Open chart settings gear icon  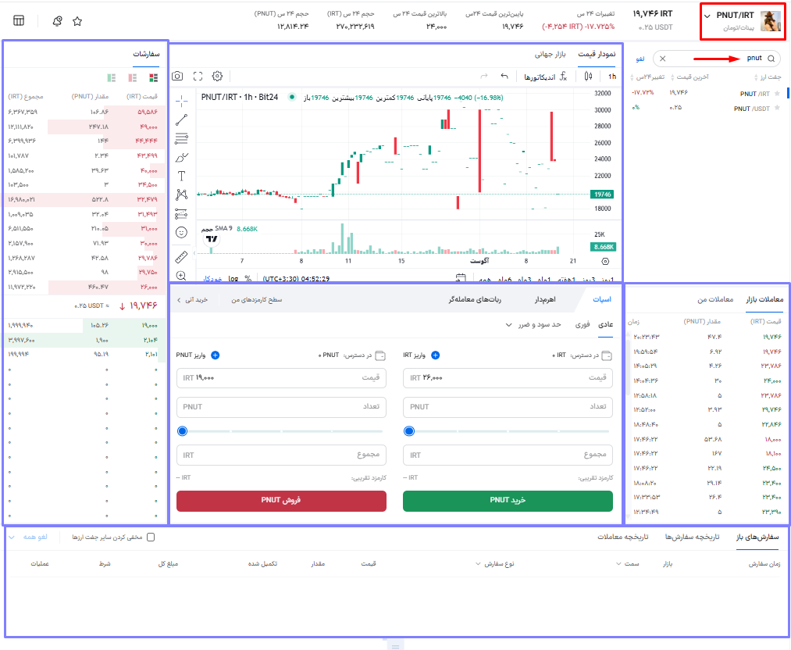(218, 77)
